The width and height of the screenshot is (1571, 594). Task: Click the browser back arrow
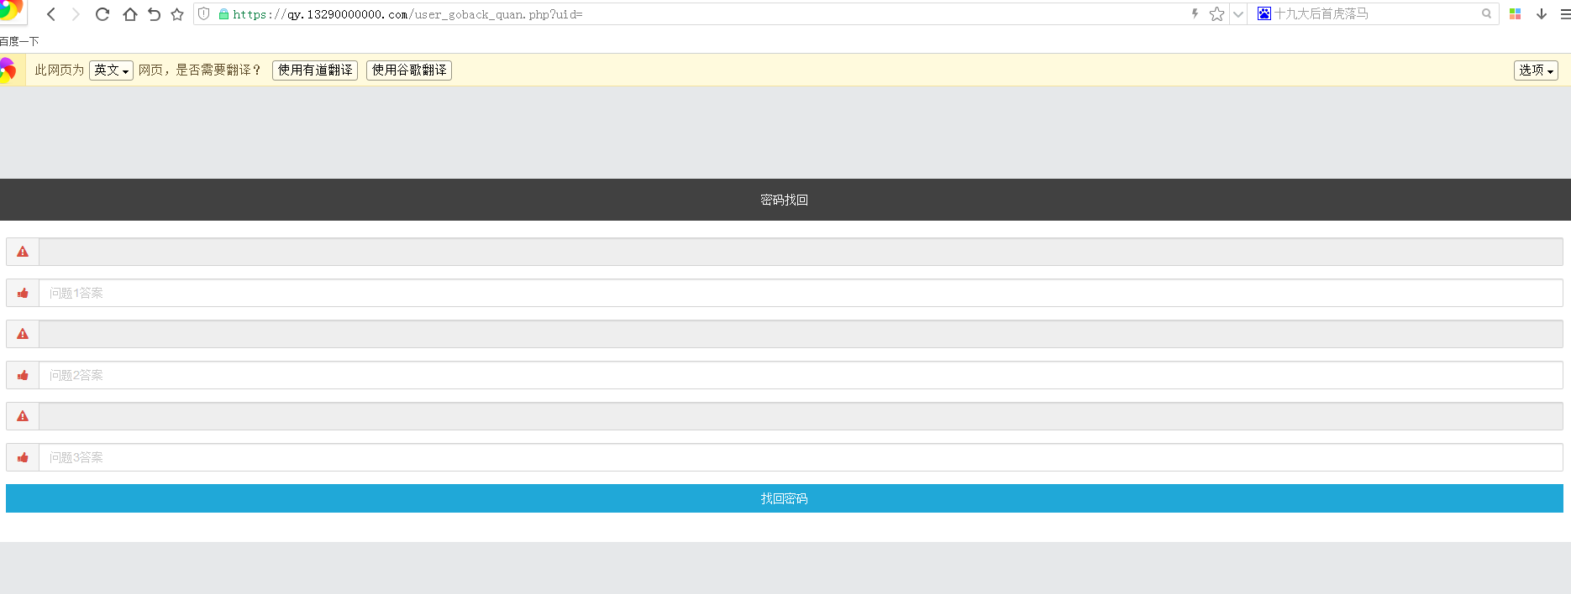tap(51, 14)
